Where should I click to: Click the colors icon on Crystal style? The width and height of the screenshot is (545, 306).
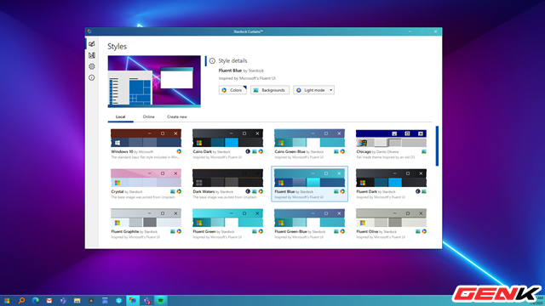(x=179, y=191)
